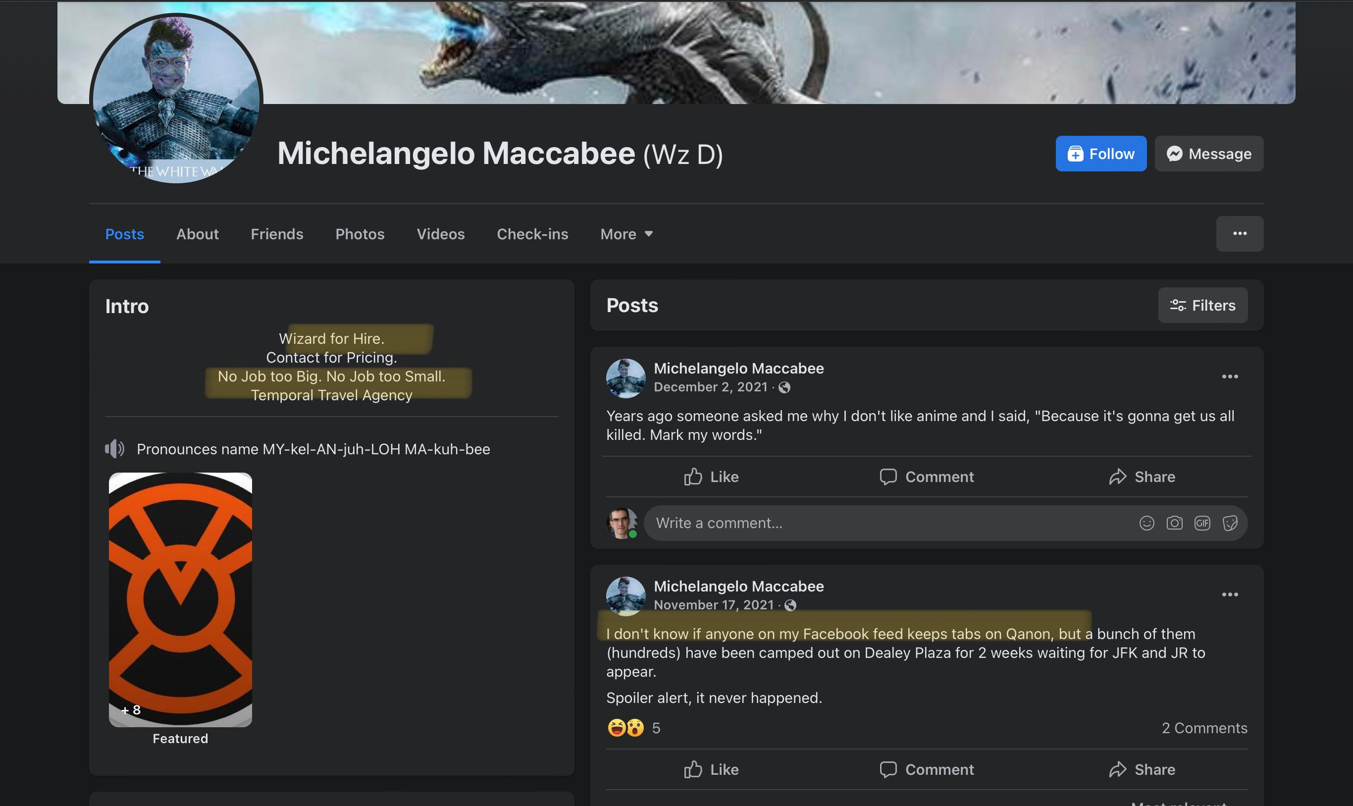Expand the More dropdown menu
Screen dimensions: 1353x806
(626, 234)
